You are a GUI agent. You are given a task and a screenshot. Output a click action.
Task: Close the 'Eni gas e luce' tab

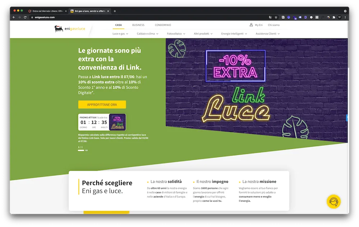[x=108, y=11]
